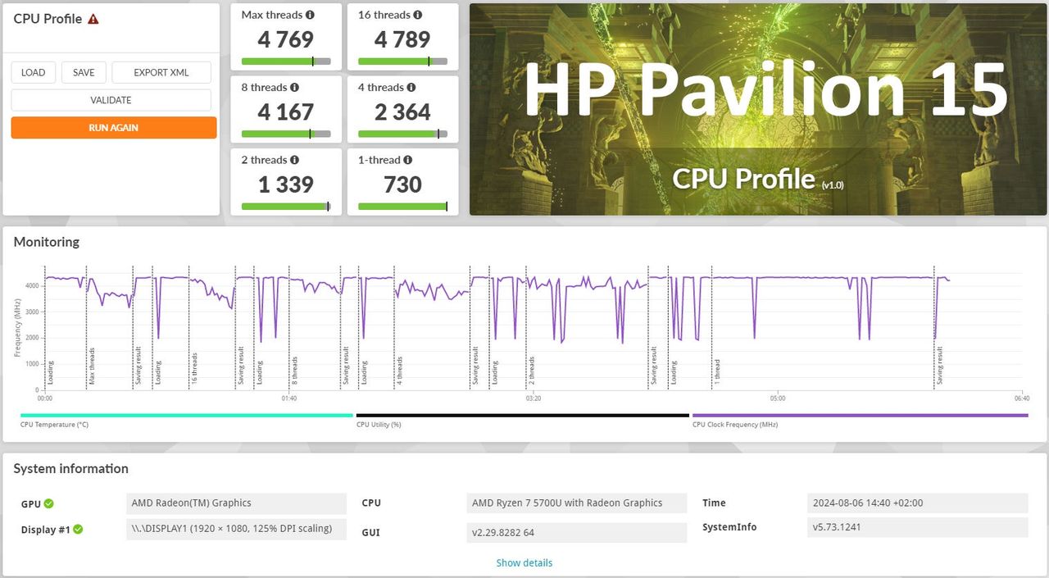Image resolution: width=1049 pixels, height=578 pixels.
Task: Click the 8 threads score 4 167
Action: point(286,112)
